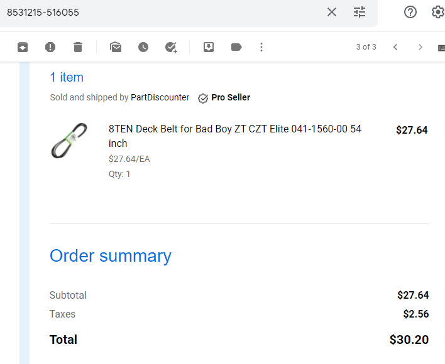Open Gmail settings gear
This screenshot has height=364, width=445.
pos(438,12)
